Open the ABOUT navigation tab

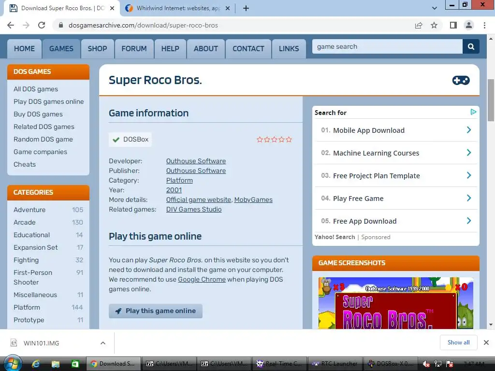pos(206,49)
